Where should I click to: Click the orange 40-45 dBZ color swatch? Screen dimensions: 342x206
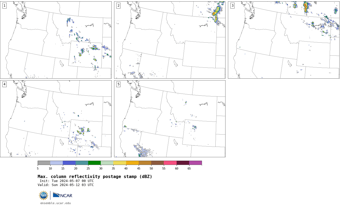click(x=132, y=163)
